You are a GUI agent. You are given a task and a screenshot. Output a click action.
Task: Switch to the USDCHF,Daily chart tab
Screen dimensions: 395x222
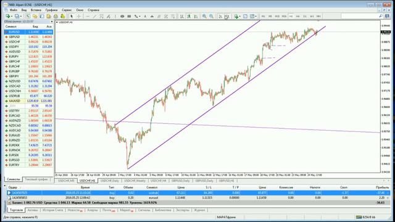[x=110, y=181]
